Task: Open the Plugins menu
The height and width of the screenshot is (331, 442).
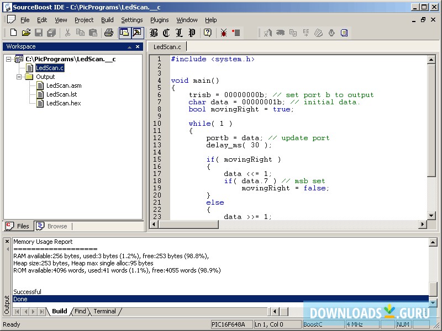Action: click(x=159, y=20)
